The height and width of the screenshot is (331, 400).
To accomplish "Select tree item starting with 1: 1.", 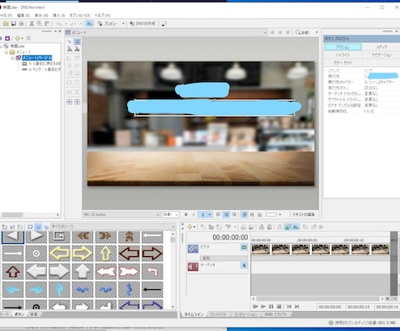I will coord(44,64).
